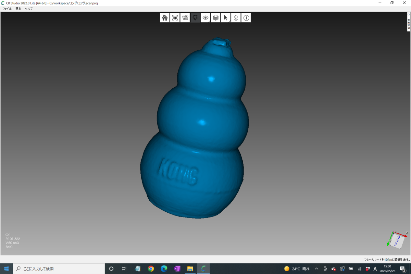411x274 pixels.
Task: Switch to CR Studio taskbar icon
Action: [x=203, y=269]
